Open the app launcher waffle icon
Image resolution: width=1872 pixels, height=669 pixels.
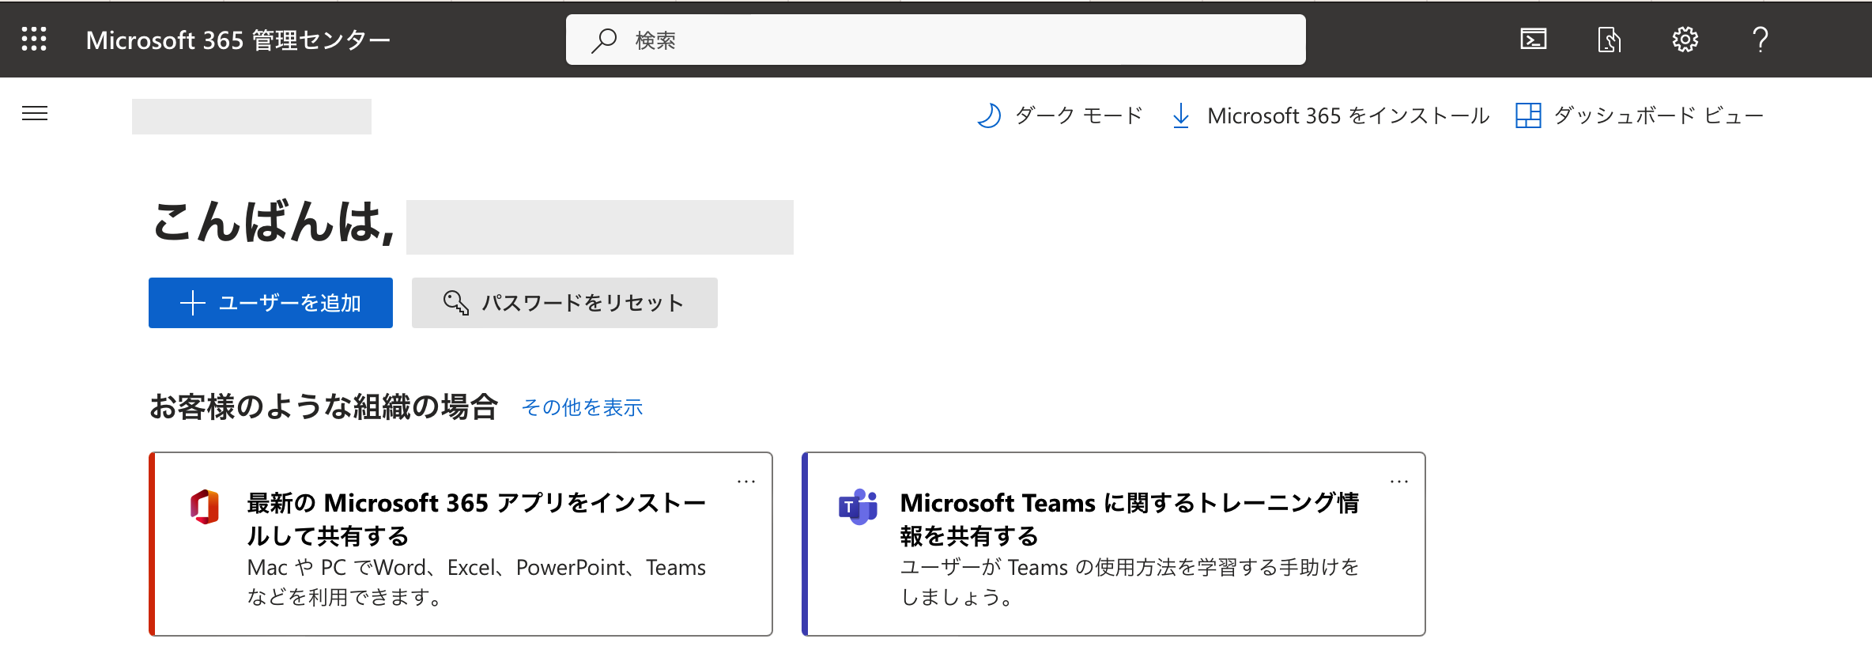pyautogui.click(x=34, y=39)
